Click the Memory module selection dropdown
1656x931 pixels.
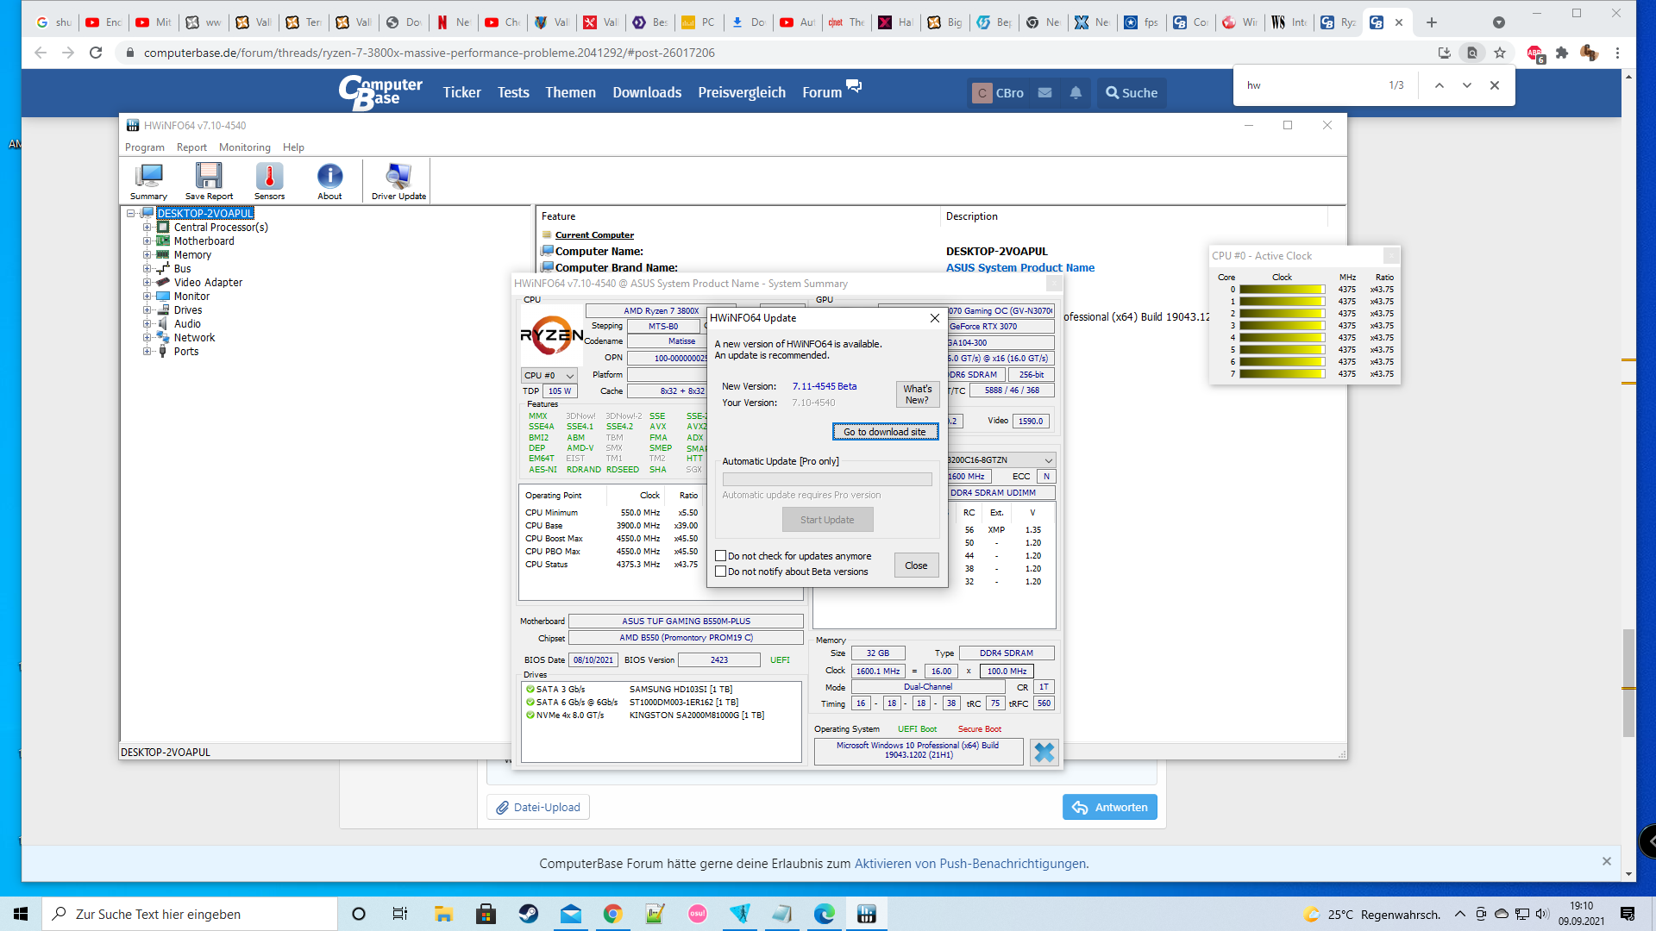(x=1001, y=460)
